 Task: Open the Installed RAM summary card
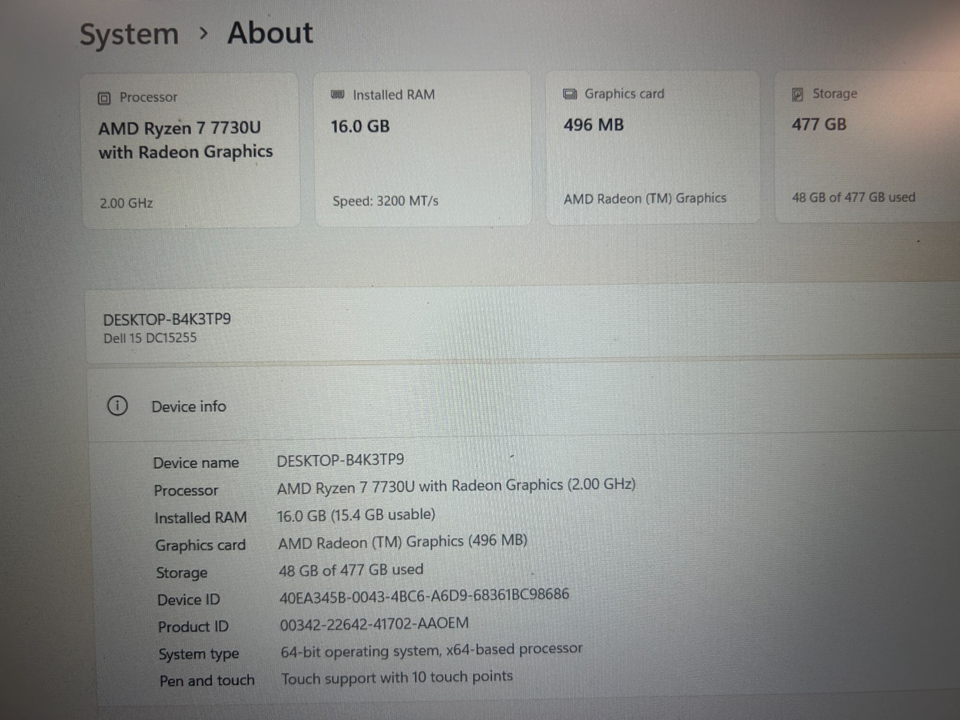tap(422, 148)
